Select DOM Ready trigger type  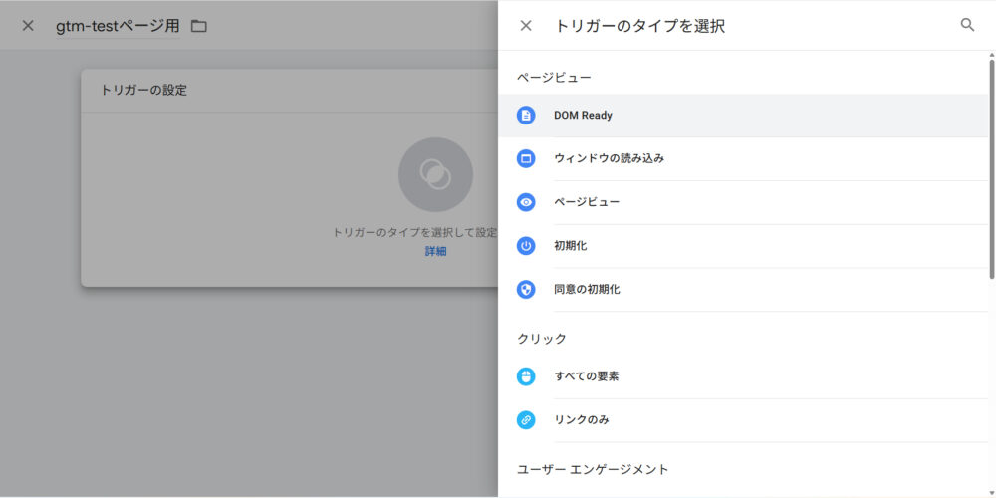tap(583, 116)
